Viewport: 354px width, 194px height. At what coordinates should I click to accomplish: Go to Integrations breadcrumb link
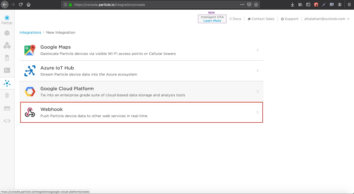click(x=30, y=33)
